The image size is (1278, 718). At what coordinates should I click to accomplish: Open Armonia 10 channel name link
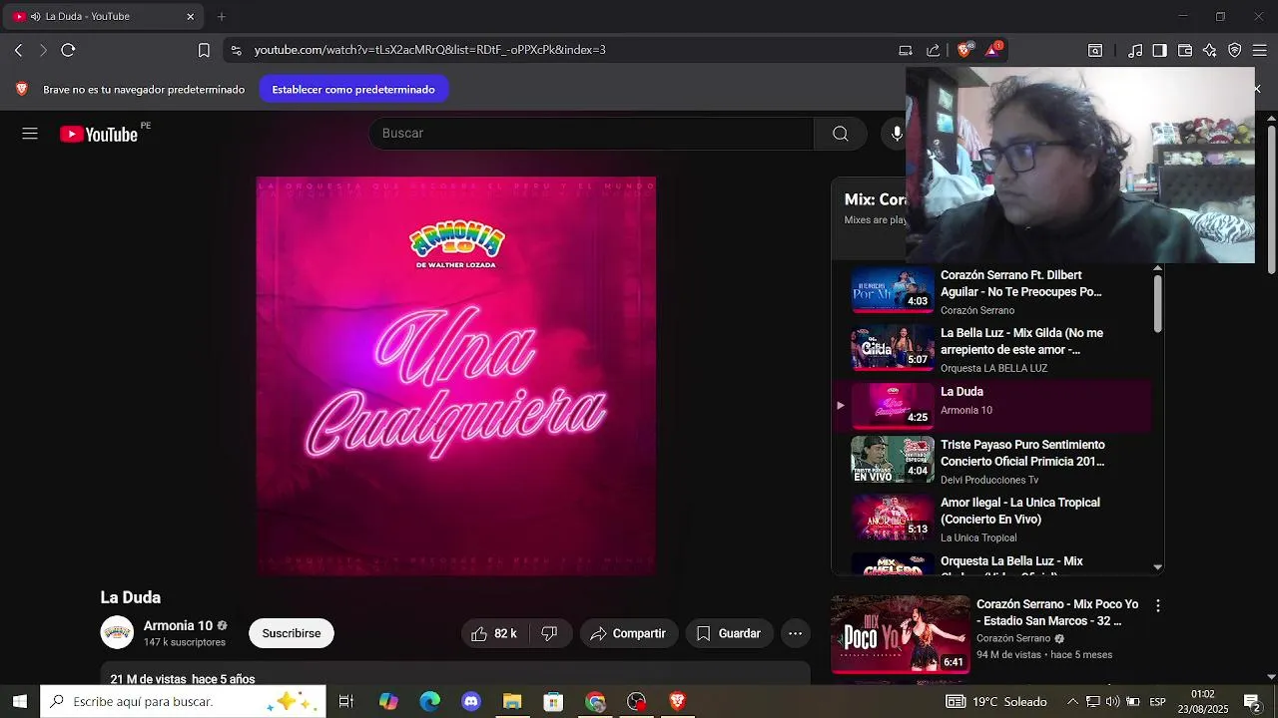[x=178, y=626]
